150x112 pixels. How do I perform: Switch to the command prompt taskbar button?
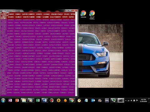[x=121, y=100]
